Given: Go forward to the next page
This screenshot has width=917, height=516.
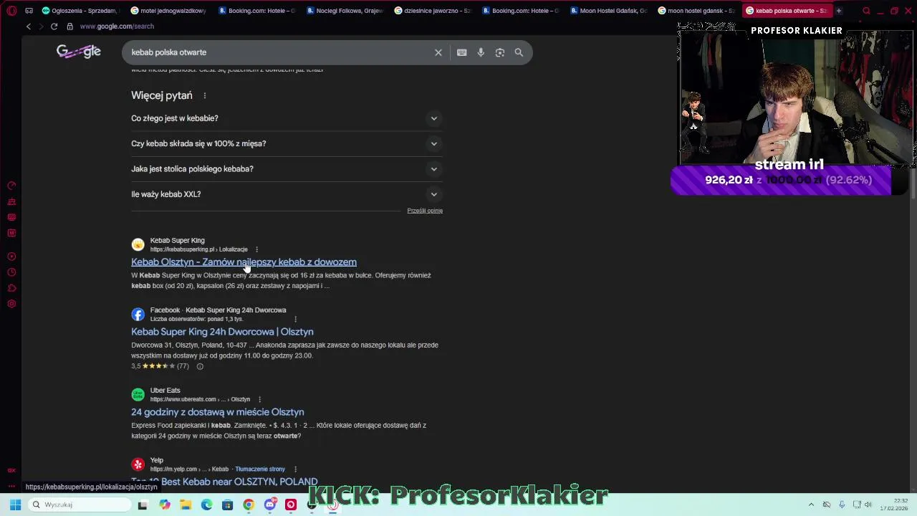Looking at the screenshot, I should [40, 27].
